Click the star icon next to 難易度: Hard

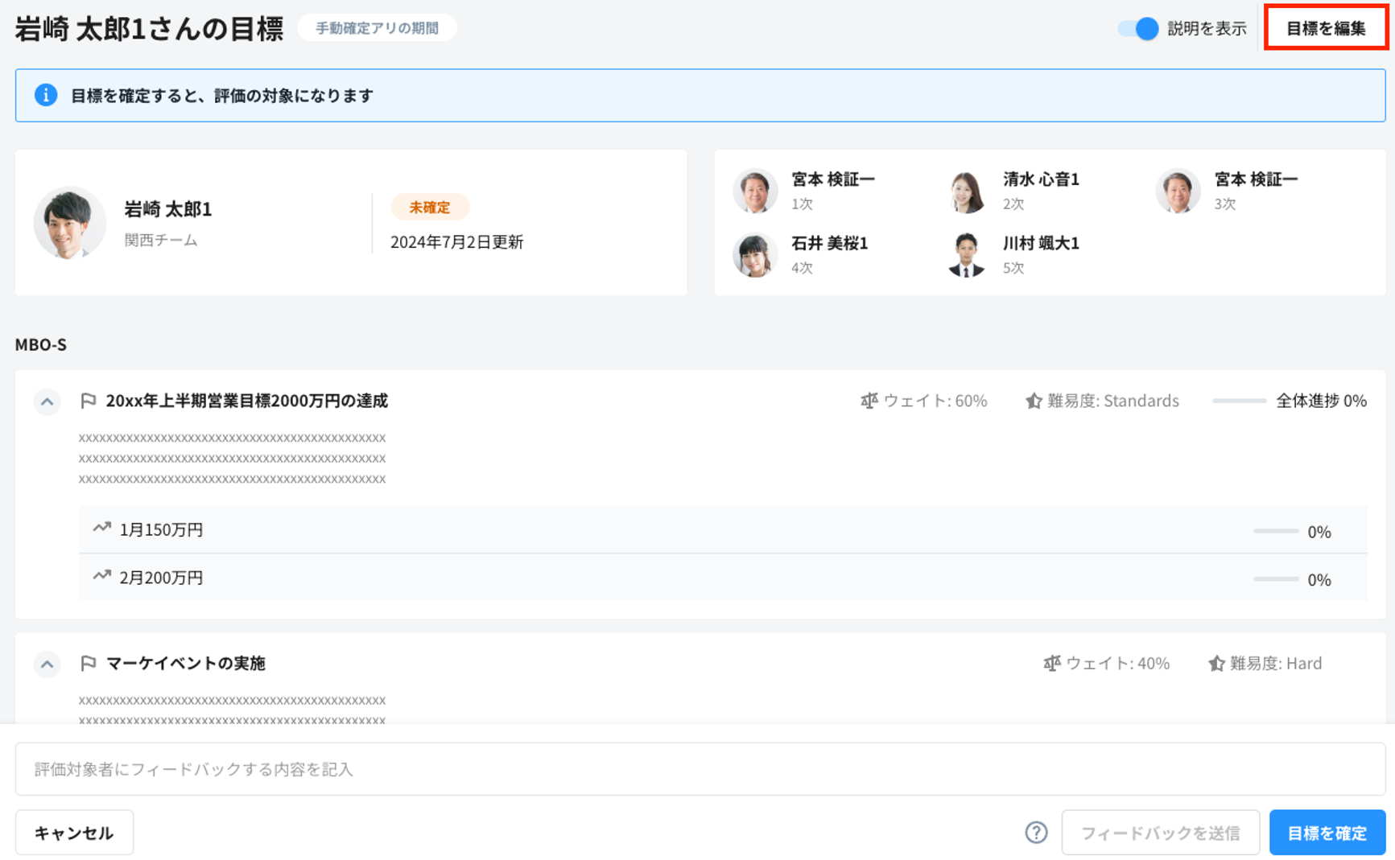[1216, 663]
